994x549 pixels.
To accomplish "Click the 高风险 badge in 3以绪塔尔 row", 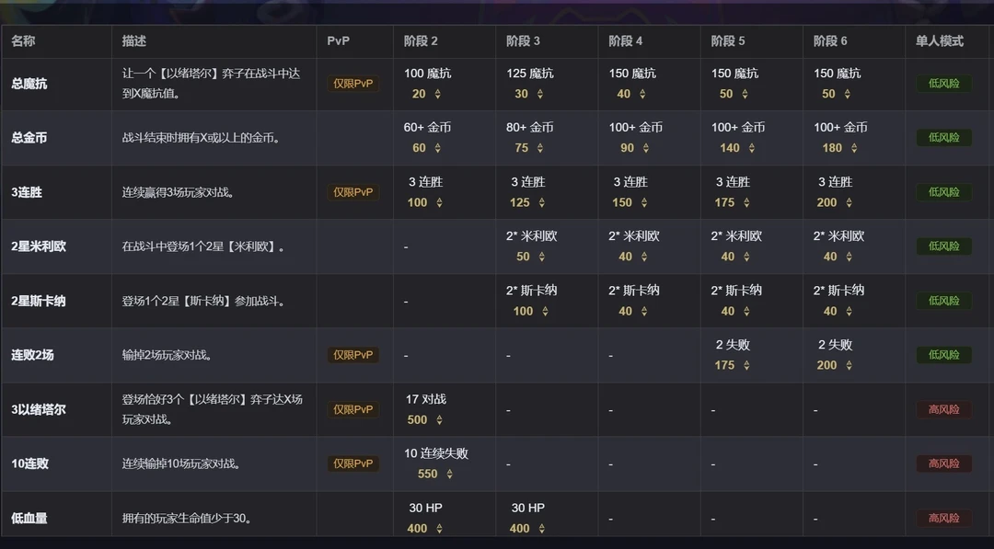I will click(x=943, y=410).
